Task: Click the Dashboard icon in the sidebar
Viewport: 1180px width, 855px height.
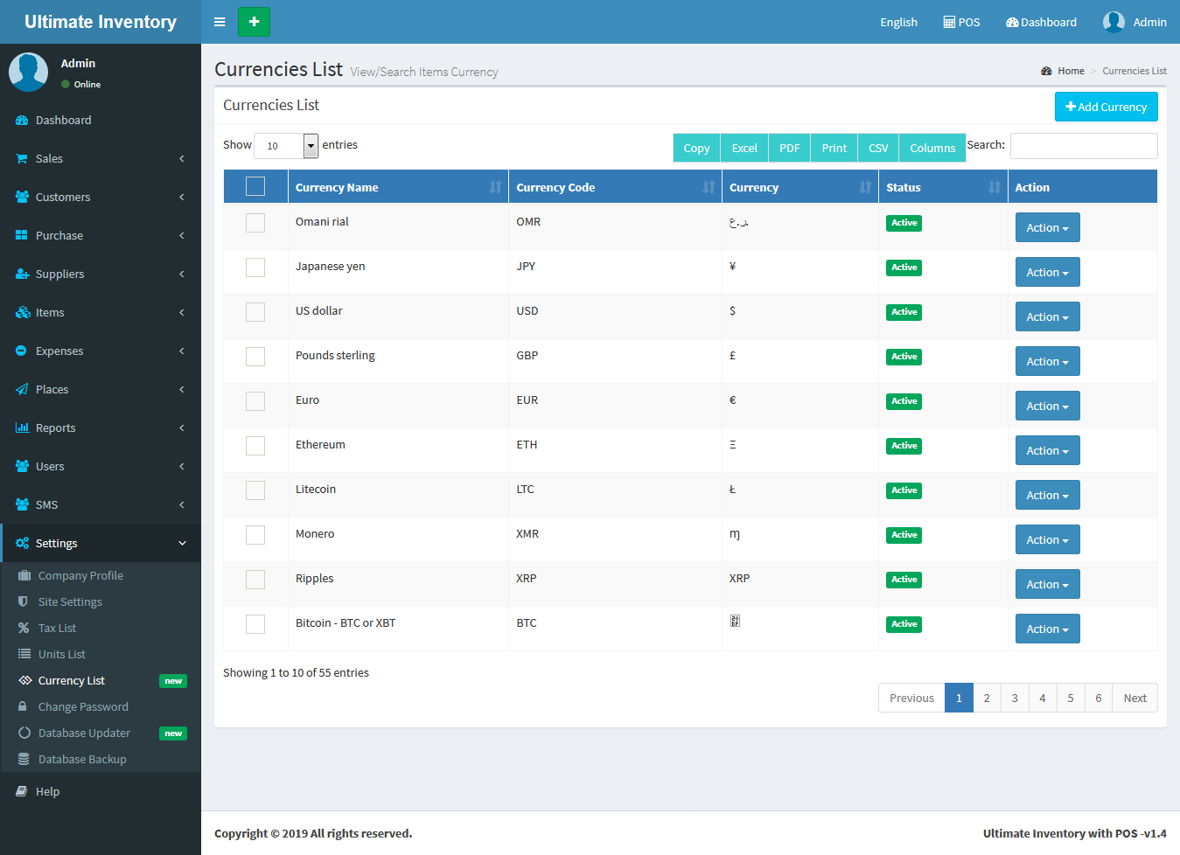Action: [22, 121]
